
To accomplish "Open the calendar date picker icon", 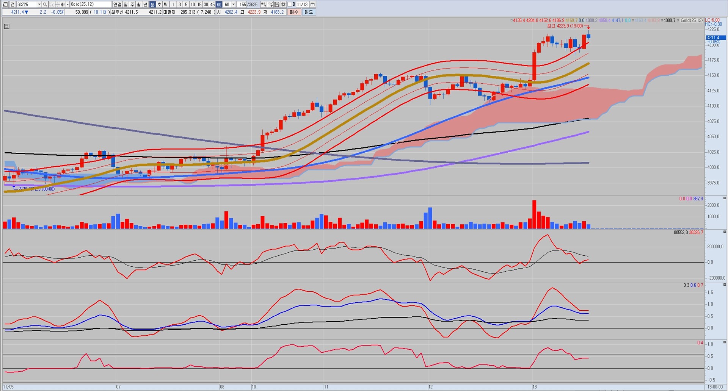I will pyautogui.click(x=312, y=5).
